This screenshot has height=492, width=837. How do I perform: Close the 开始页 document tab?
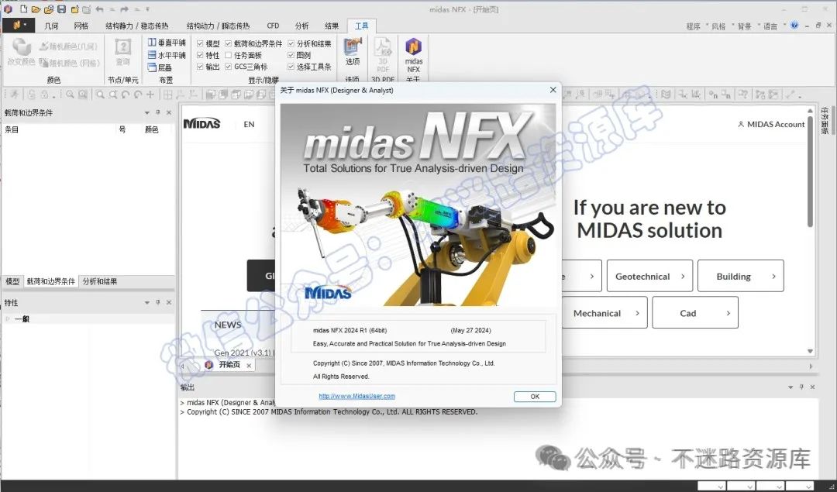(x=249, y=366)
